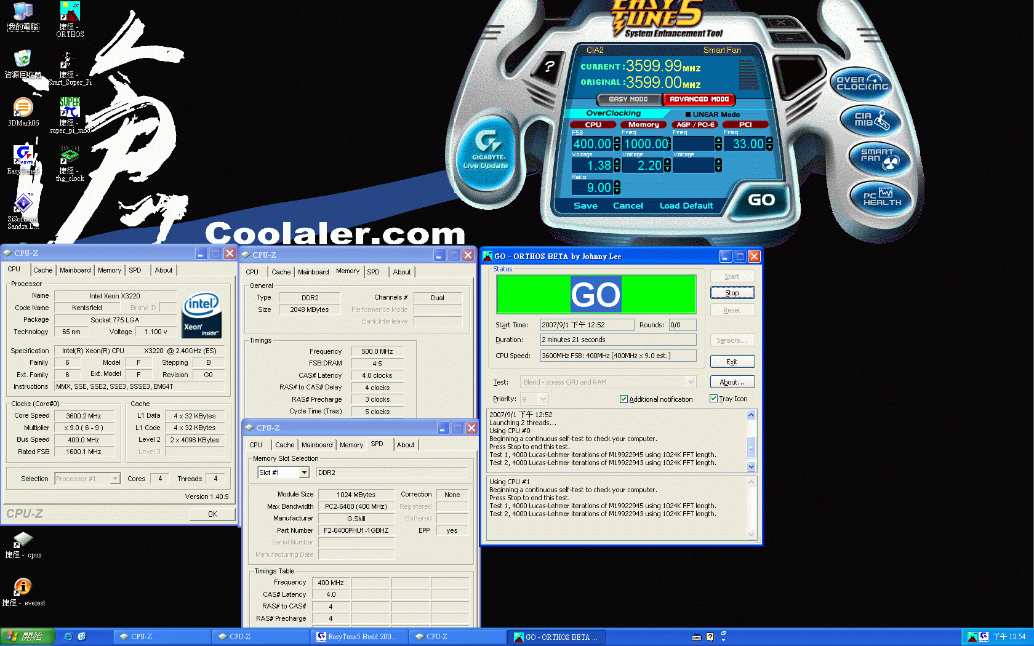Click the GO button in EasyTune5
The height and width of the screenshot is (646, 1034).
(x=761, y=200)
